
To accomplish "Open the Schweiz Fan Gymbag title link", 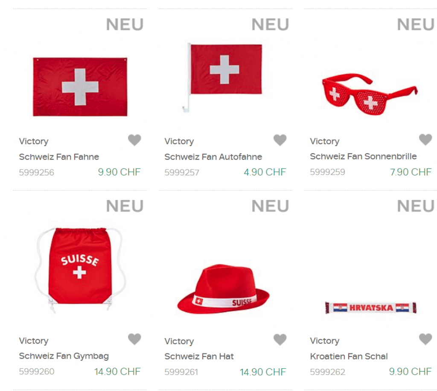I will 64,356.
